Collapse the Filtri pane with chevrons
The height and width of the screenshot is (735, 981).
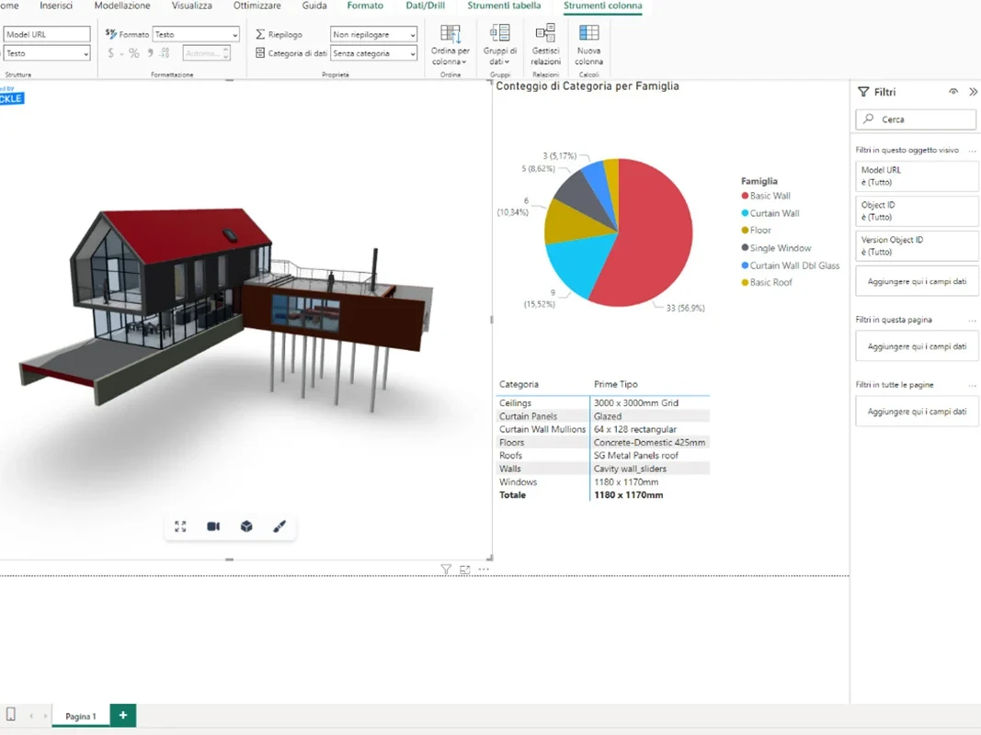coord(973,92)
